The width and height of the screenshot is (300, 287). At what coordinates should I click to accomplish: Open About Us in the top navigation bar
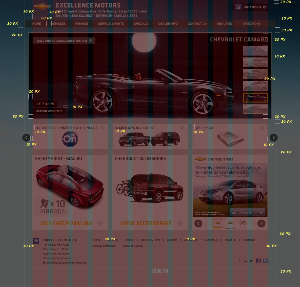pos(224,24)
